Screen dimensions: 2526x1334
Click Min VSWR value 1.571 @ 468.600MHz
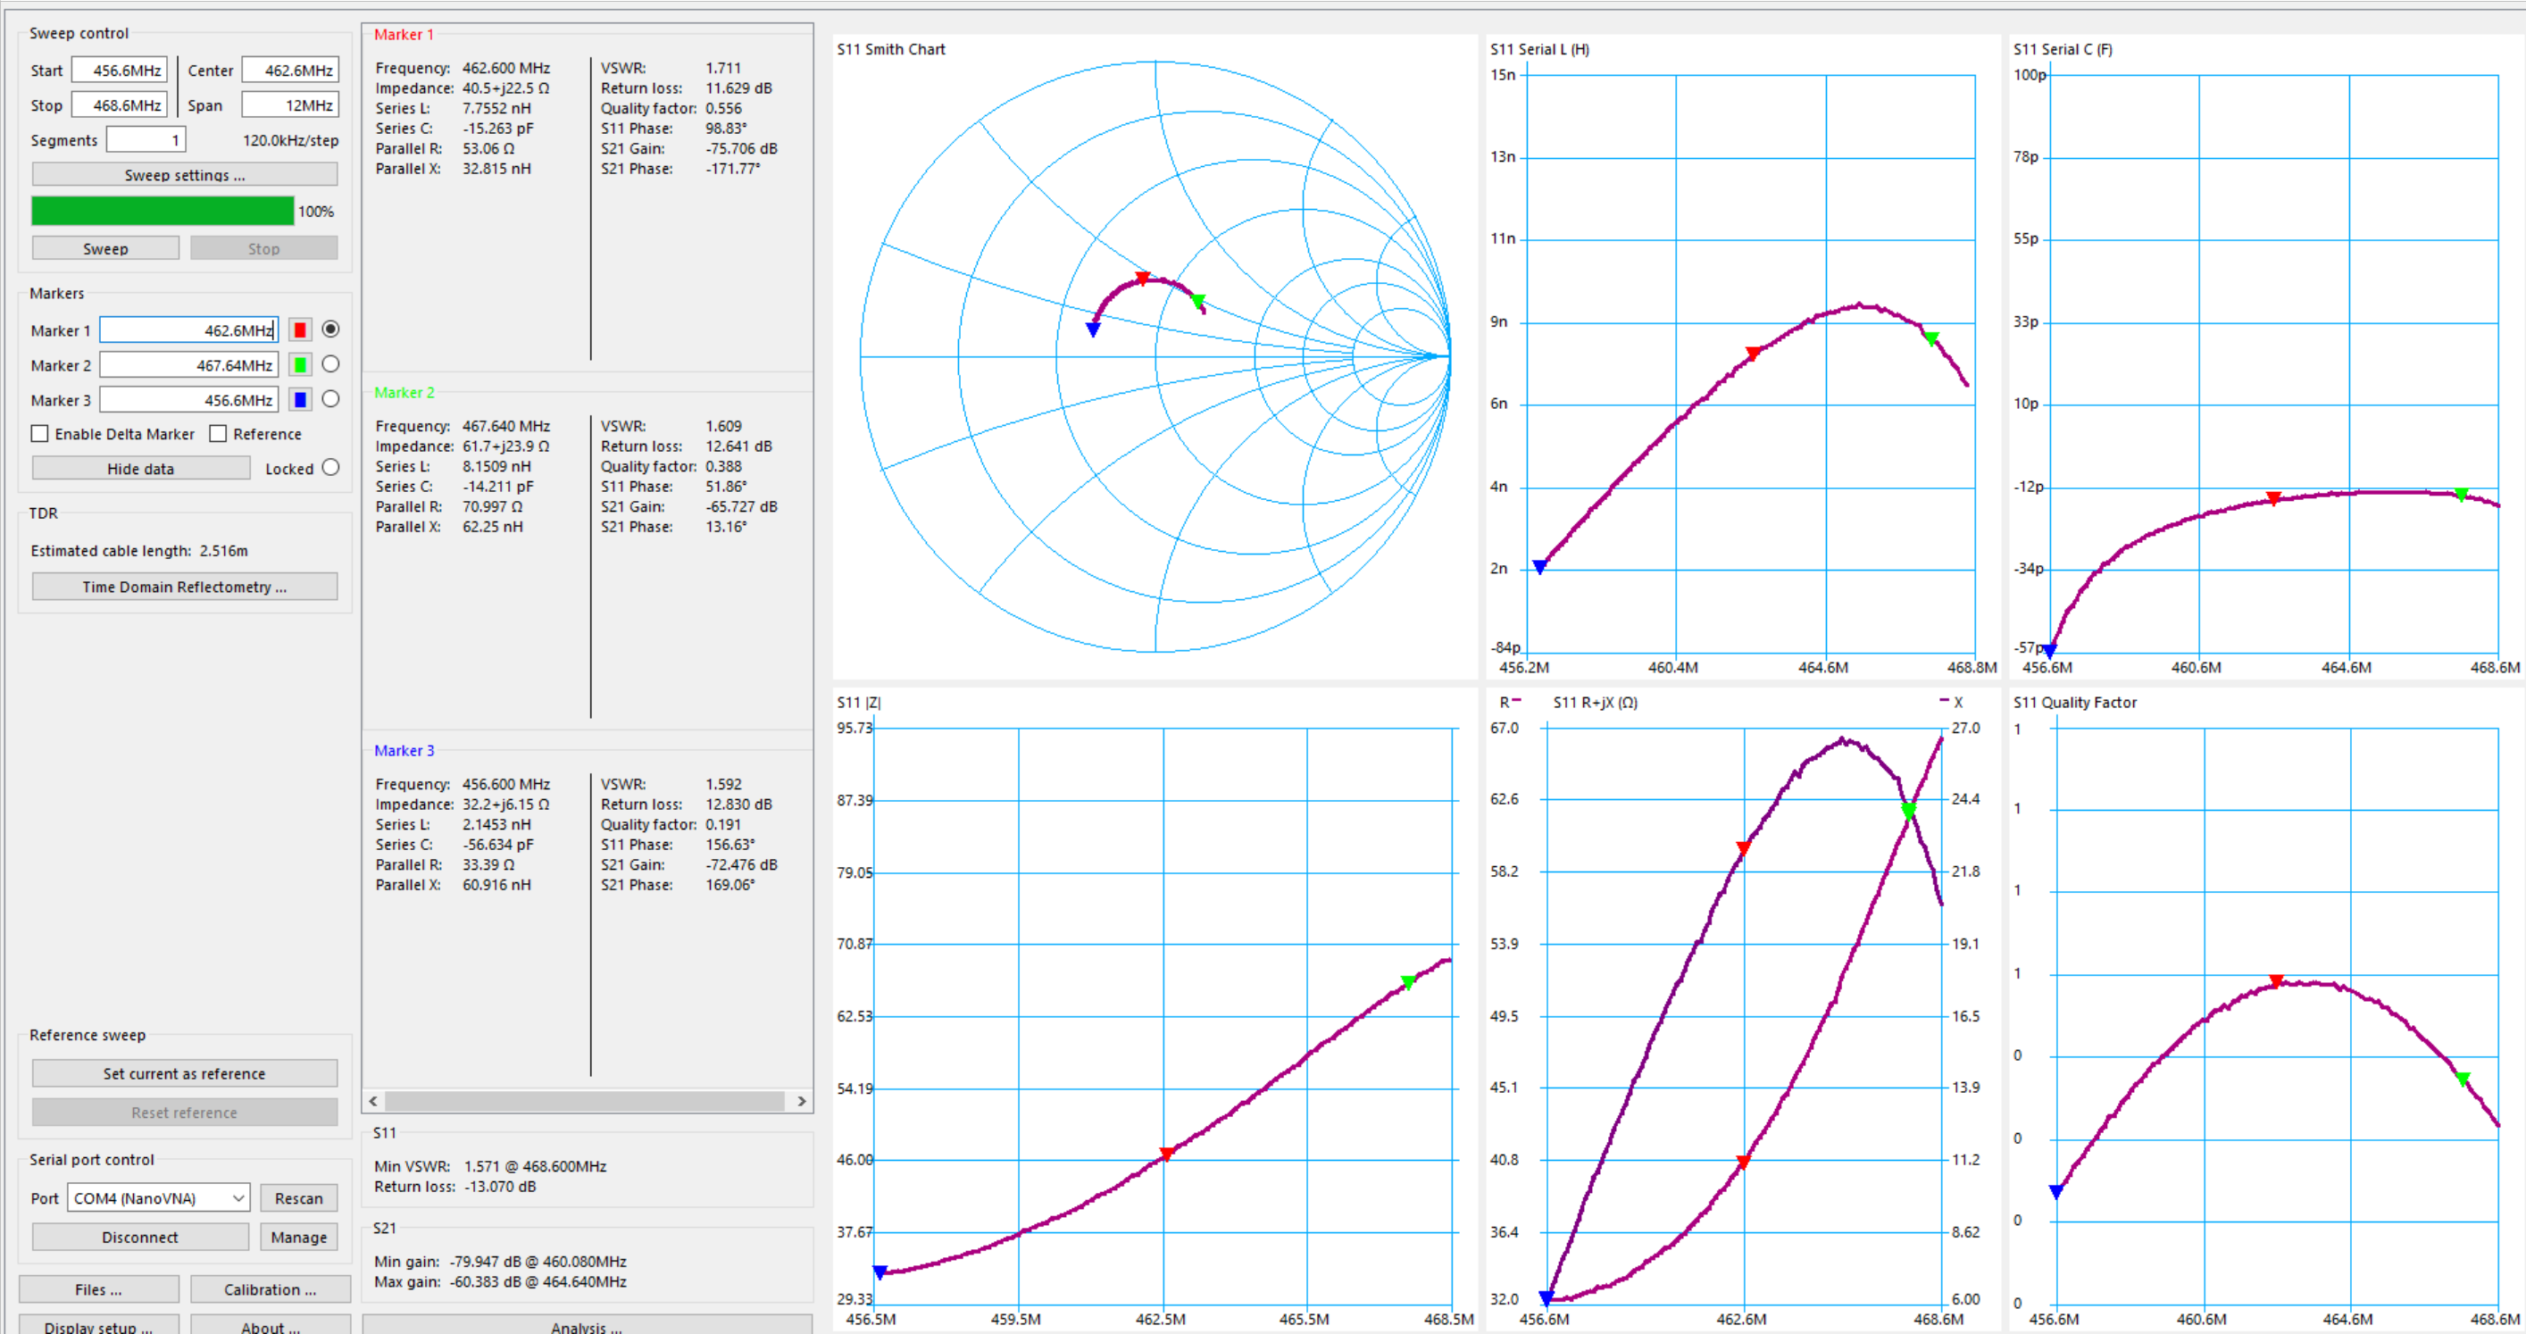pyautogui.click(x=536, y=1166)
